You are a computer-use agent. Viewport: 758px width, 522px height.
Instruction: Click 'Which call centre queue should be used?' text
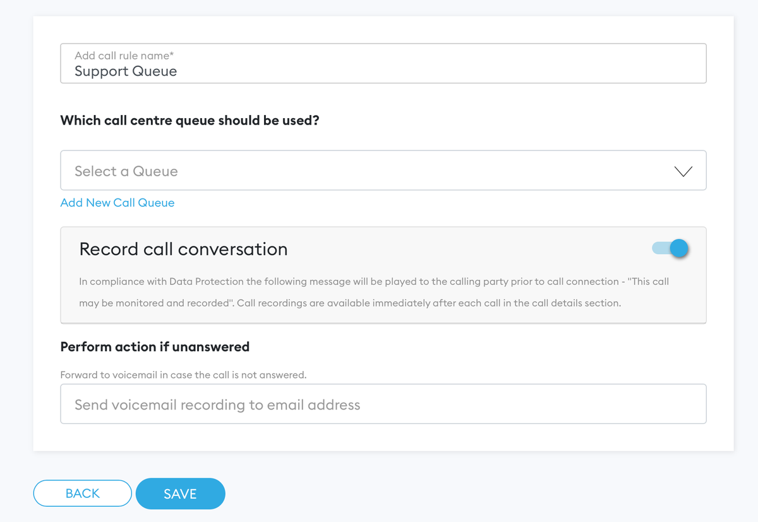(189, 120)
